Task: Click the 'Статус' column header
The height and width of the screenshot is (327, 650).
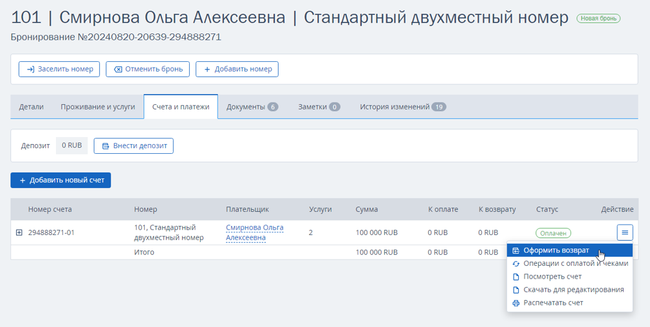Action: [547, 209]
